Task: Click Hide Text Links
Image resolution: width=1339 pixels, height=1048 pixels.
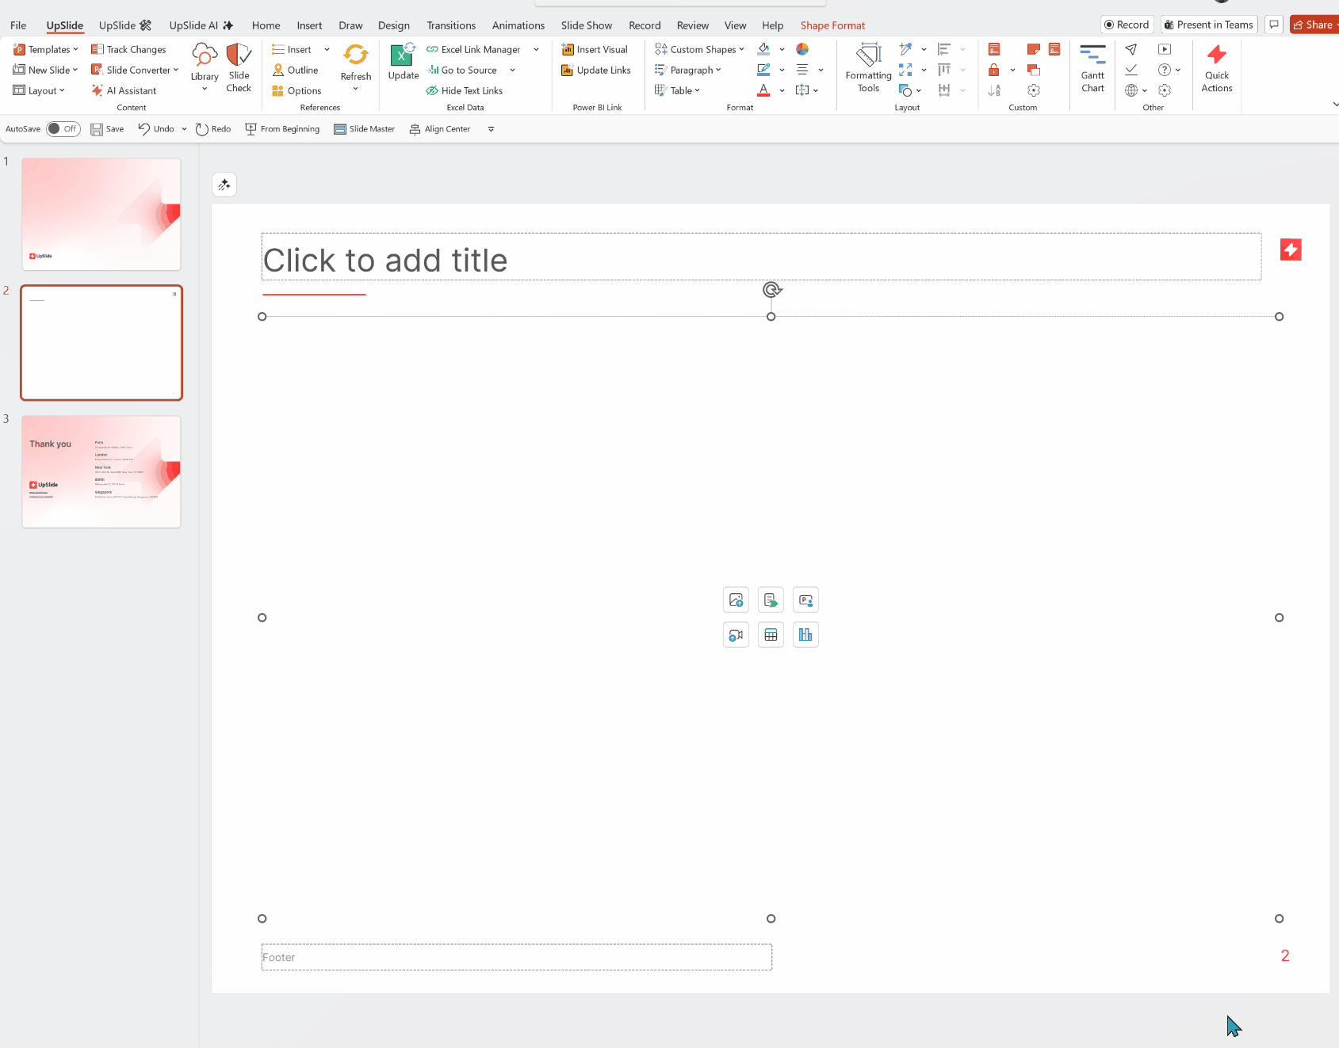Action: click(x=465, y=90)
